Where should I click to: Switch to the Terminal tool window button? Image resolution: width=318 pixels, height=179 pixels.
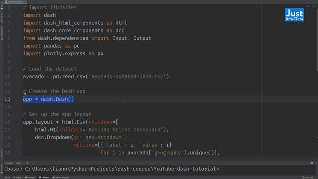44,178
